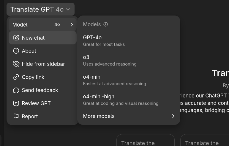Click the Send feedback speech bubble icon
229x146 pixels.
tap(16, 90)
